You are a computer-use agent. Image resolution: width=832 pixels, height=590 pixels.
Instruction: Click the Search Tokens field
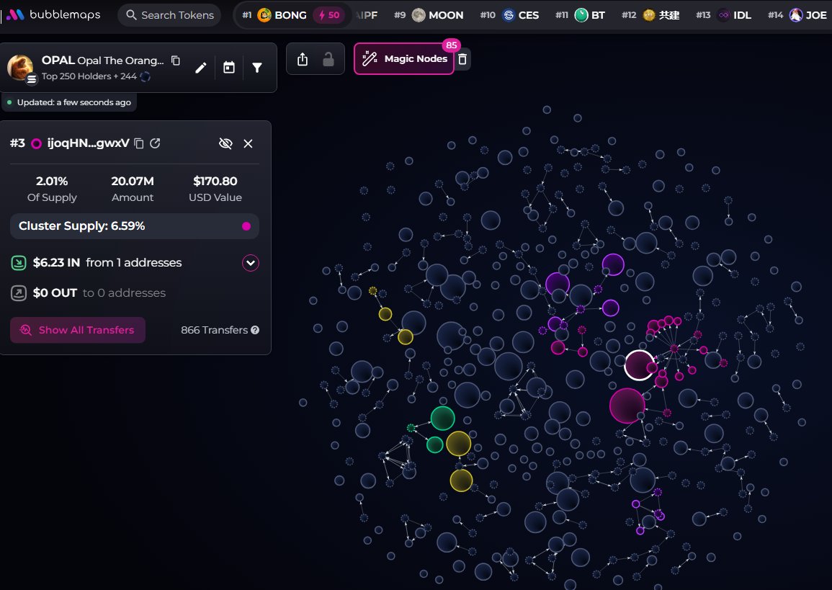(169, 15)
